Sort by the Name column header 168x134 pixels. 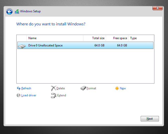point(55,38)
